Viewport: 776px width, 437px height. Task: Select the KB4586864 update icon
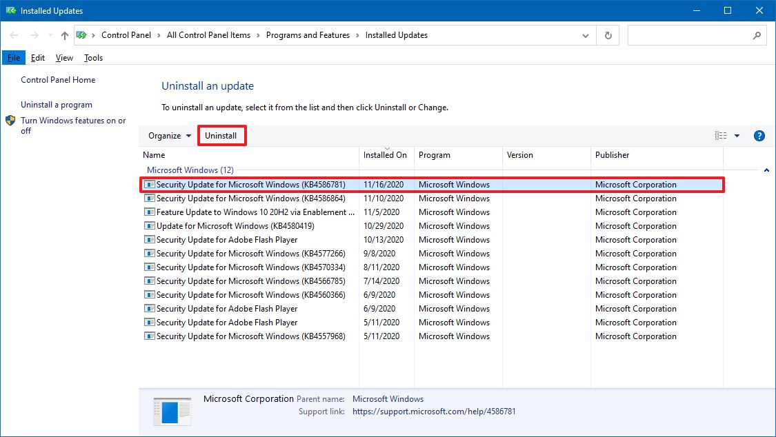tap(150, 199)
